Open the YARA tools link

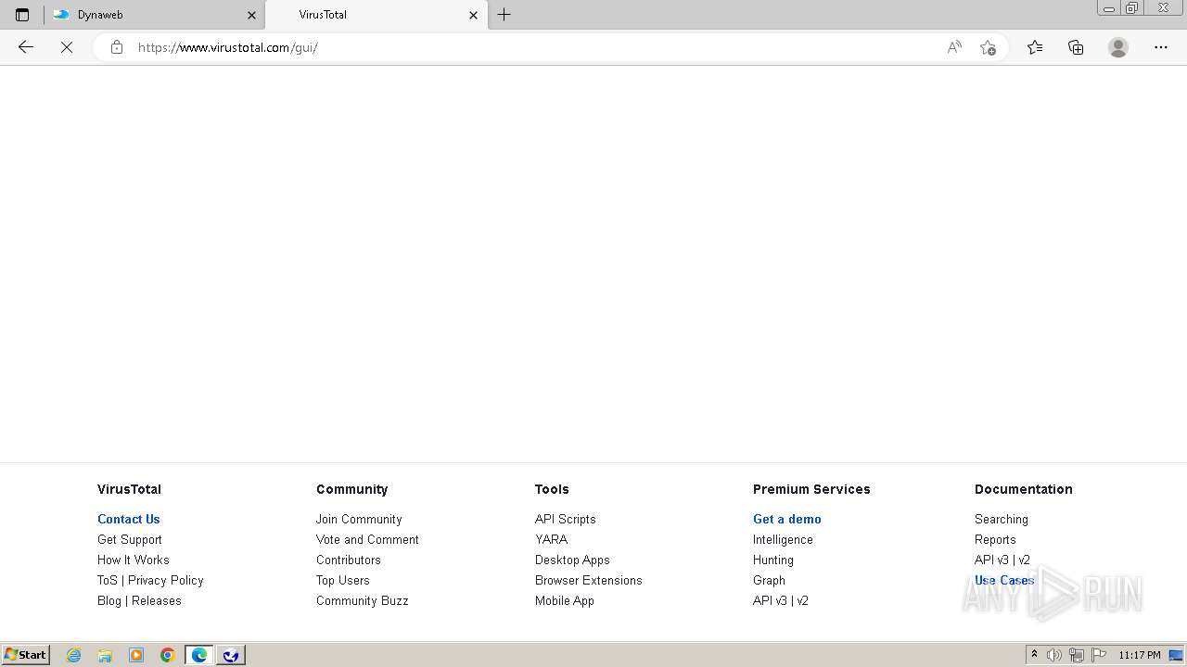click(x=551, y=539)
